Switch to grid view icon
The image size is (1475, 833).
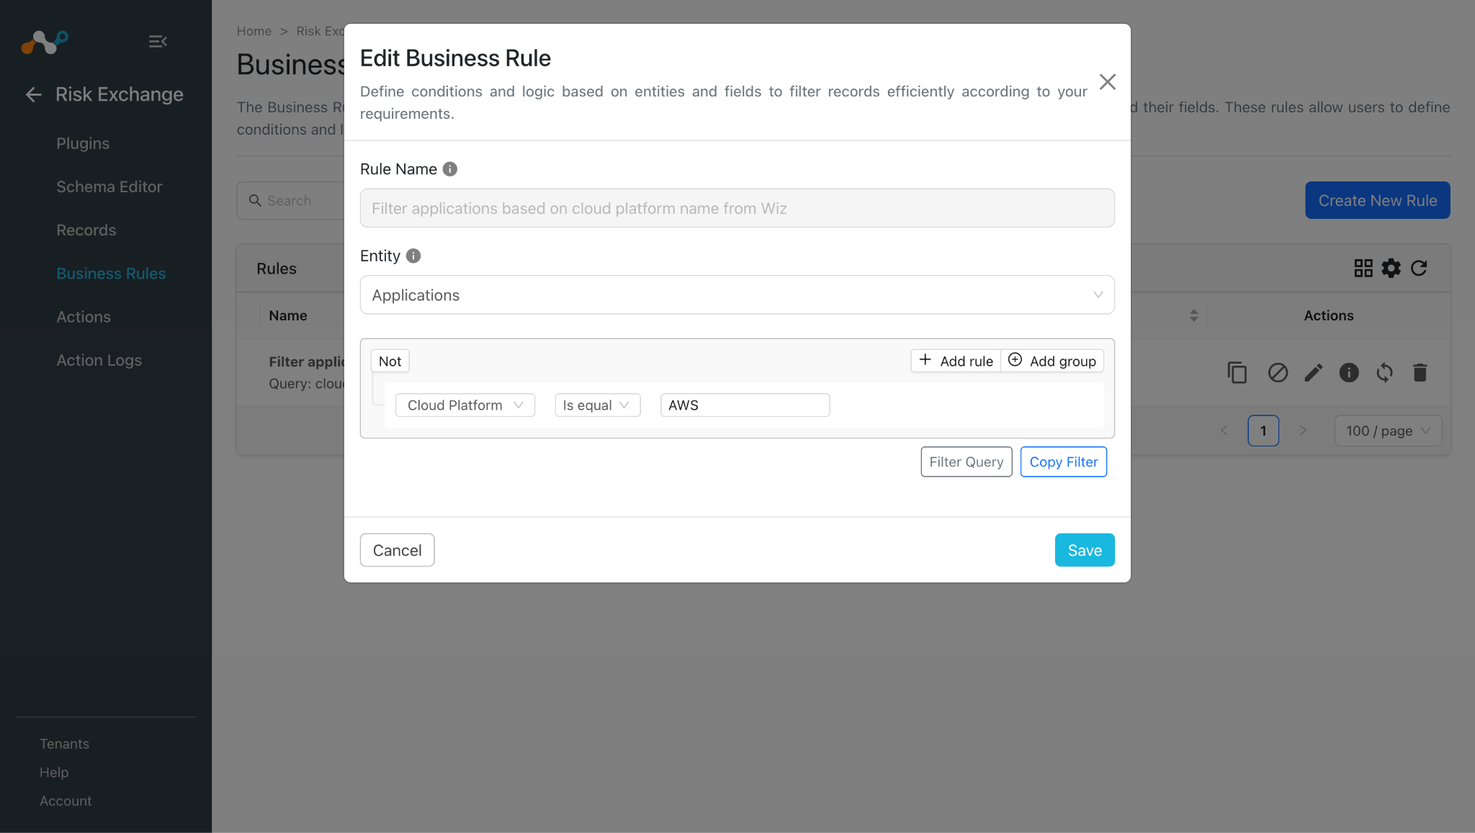(x=1363, y=268)
